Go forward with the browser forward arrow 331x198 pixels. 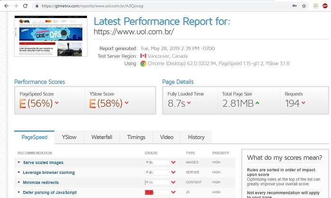[16, 6]
